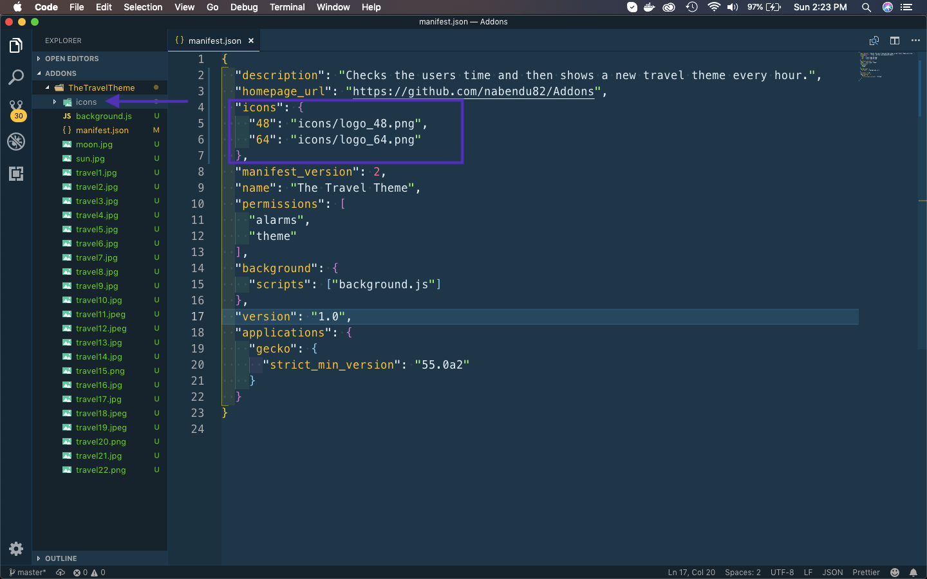The height and width of the screenshot is (579, 927).
Task: Open the Apple menu
Action: [x=17, y=7]
